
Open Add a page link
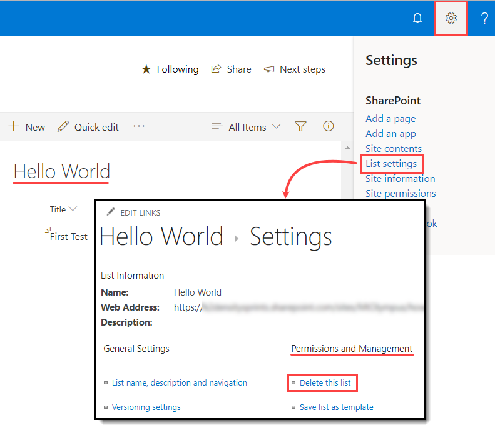click(390, 118)
